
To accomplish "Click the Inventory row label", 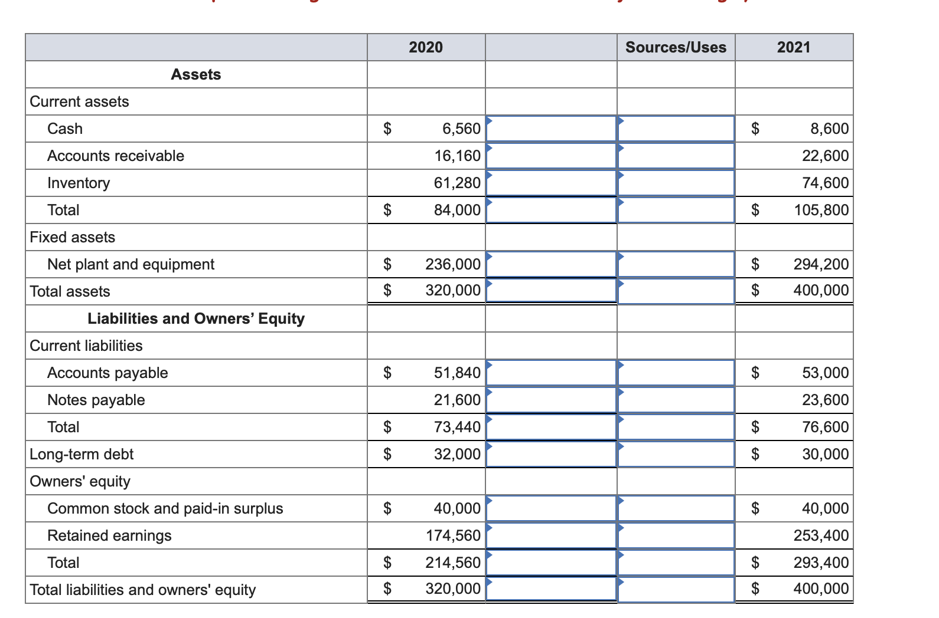I will [x=79, y=183].
